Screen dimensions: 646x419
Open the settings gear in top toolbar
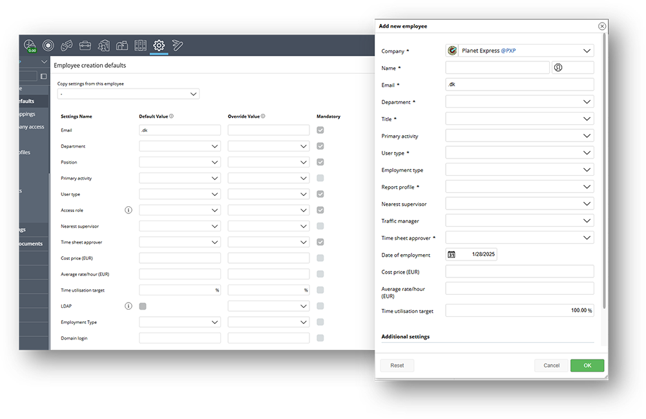(159, 45)
